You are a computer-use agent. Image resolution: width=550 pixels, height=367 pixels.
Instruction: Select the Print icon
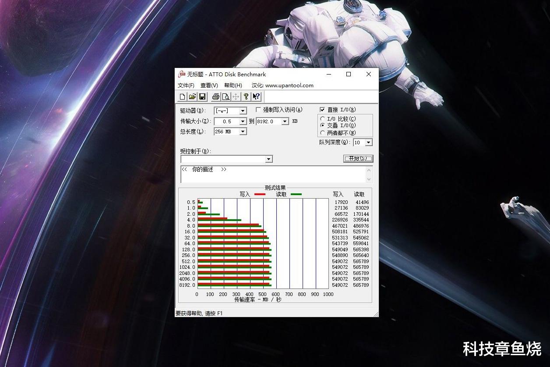coord(215,96)
